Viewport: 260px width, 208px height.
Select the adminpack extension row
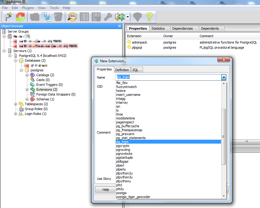pos(192,42)
